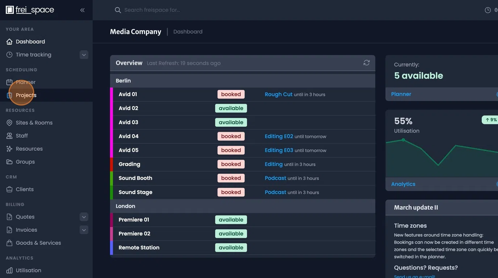Open Planner in the sidebar menu
The width and height of the screenshot is (498, 278).
coord(25,82)
